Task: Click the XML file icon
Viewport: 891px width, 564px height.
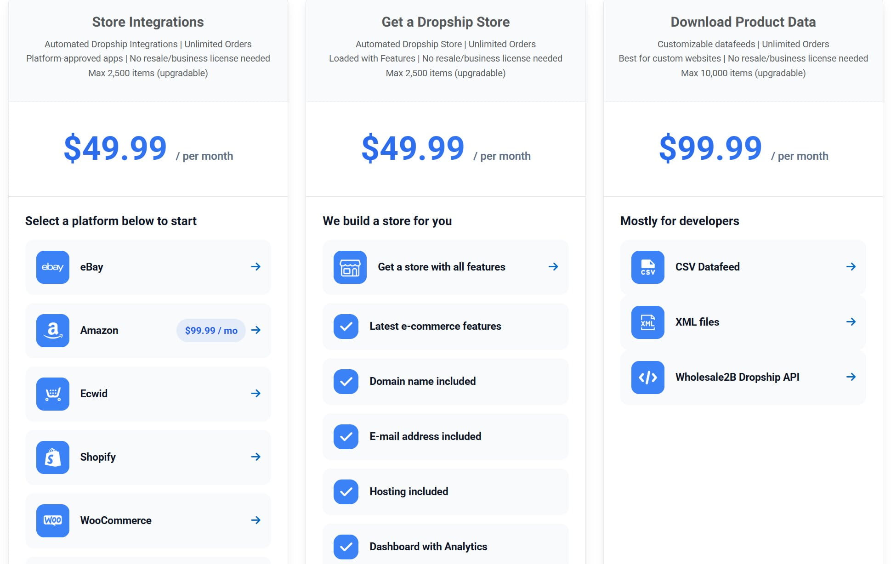Action: [x=648, y=322]
